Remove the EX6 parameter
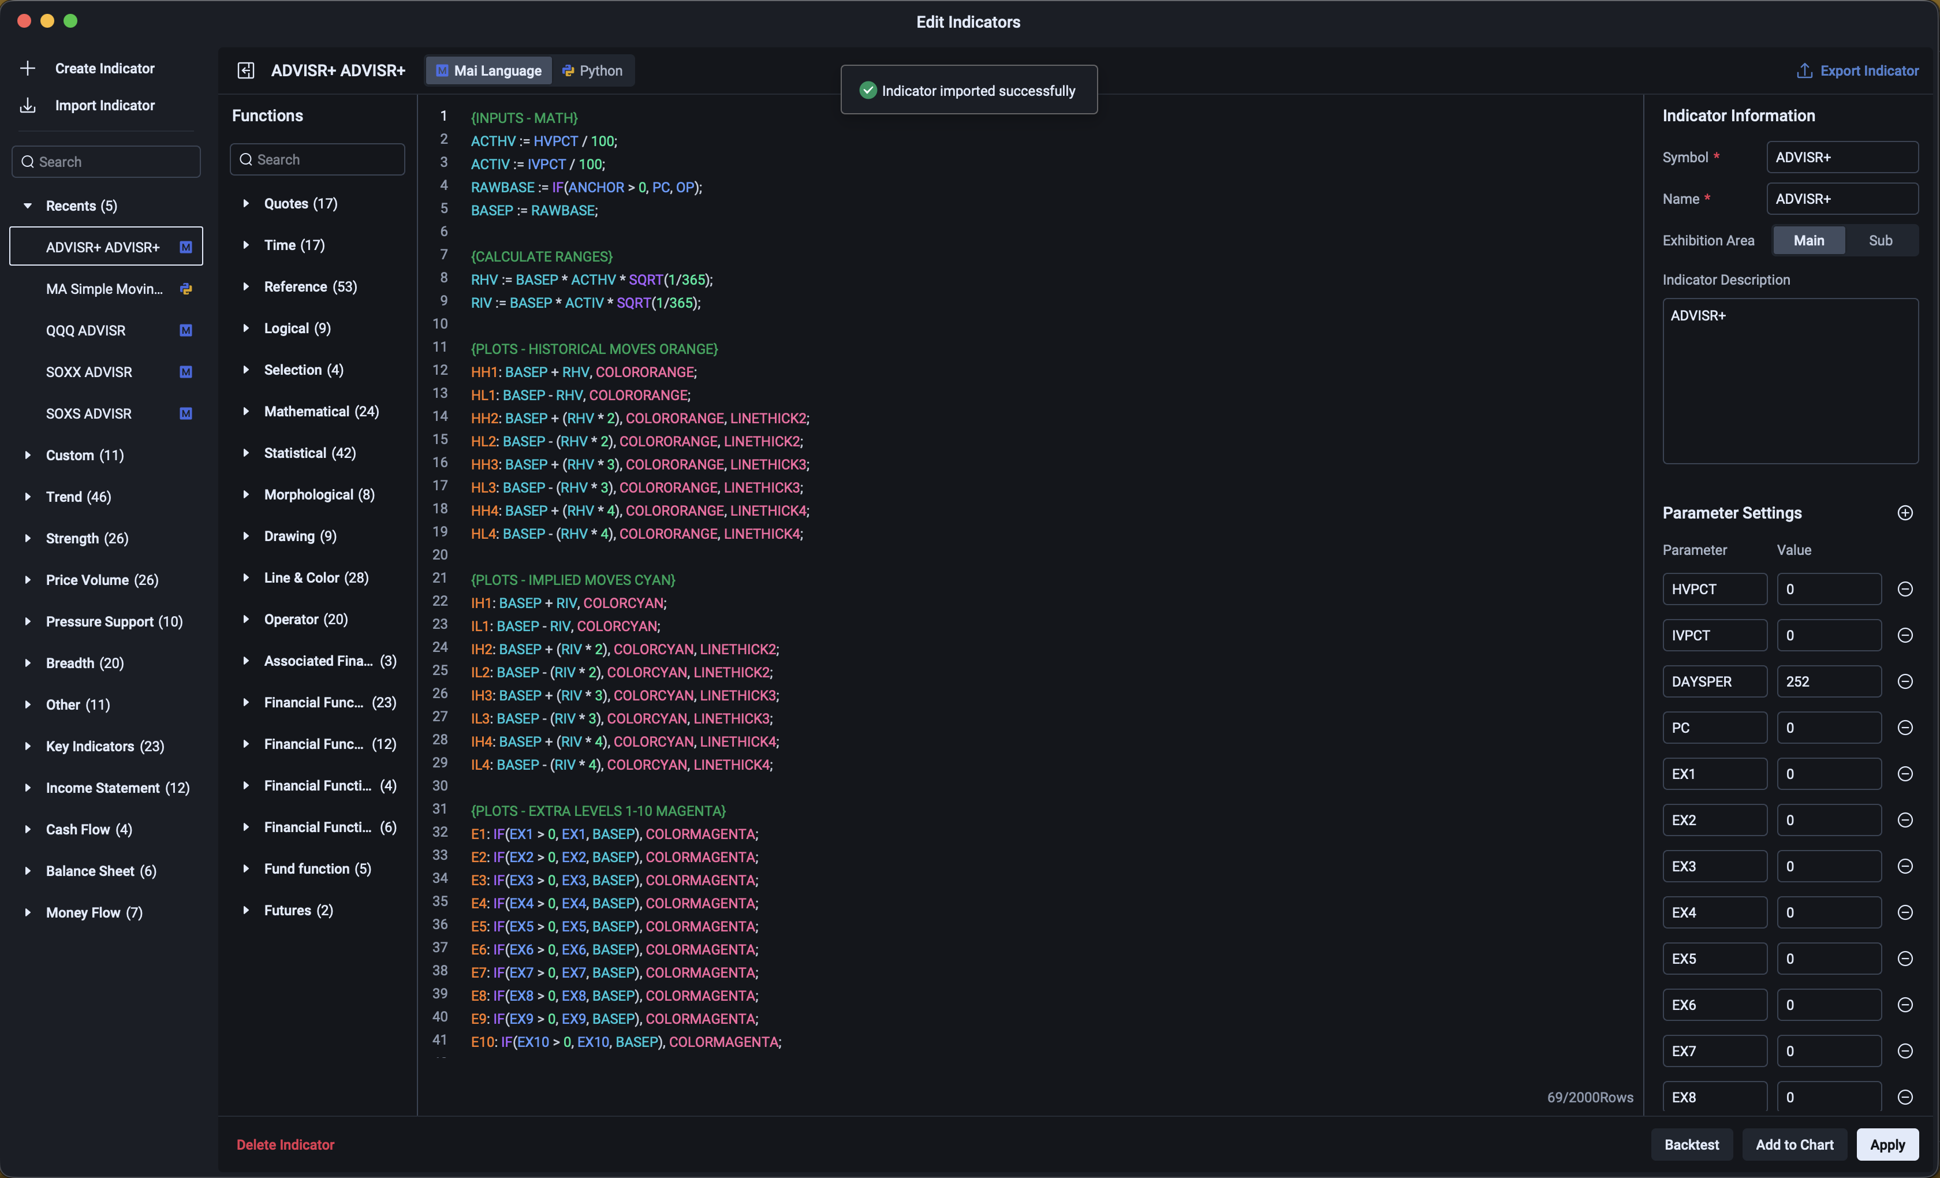This screenshot has width=1940, height=1178. (x=1905, y=1005)
